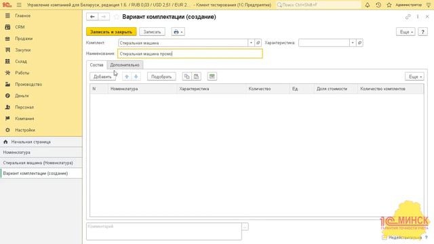The height and width of the screenshot is (244, 434).
Task: Open Склад section
Action: click(x=21, y=62)
